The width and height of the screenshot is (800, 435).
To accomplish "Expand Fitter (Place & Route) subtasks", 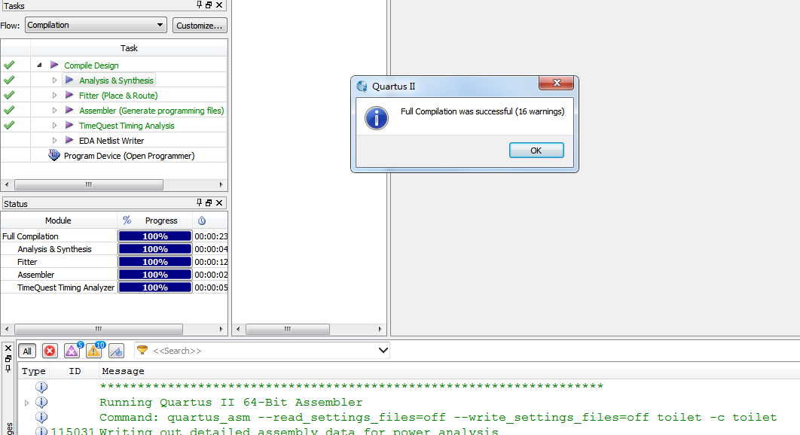I will (54, 96).
